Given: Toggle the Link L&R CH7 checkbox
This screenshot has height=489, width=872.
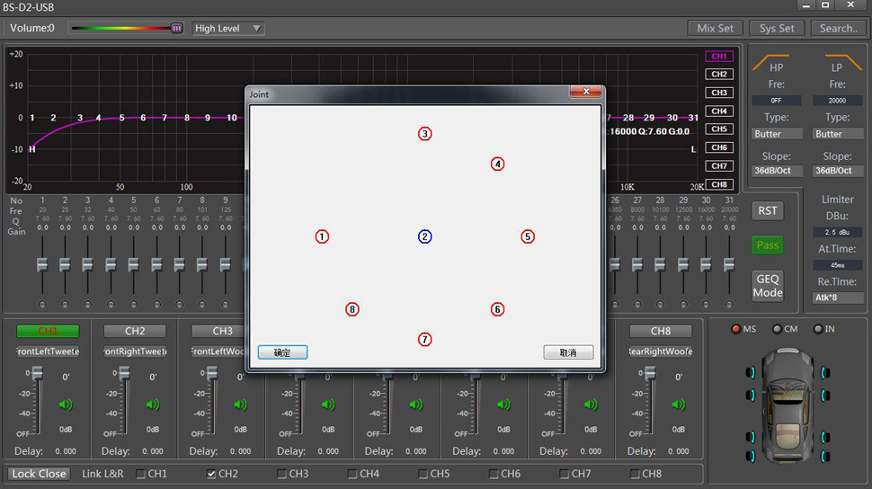Looking at the screenshot, I should (x=565, y=474).
